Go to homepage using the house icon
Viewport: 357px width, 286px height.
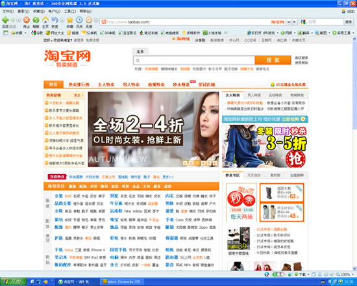click(45, 20)
